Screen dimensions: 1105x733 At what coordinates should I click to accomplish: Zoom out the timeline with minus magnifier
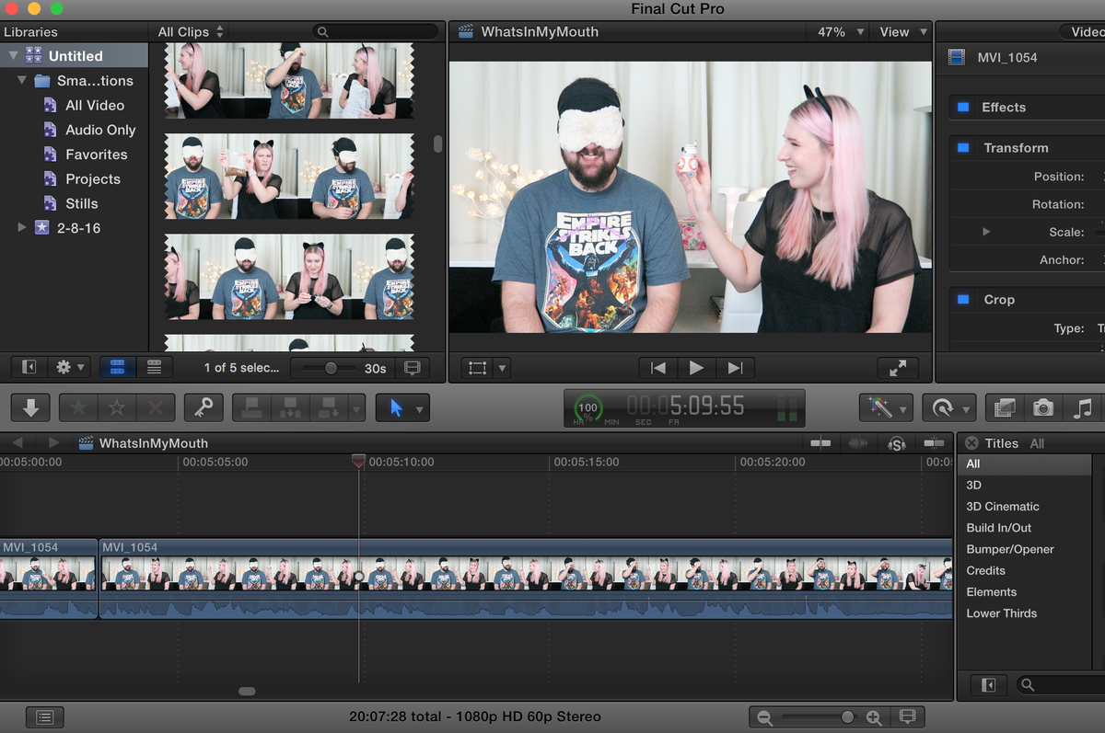764,717
